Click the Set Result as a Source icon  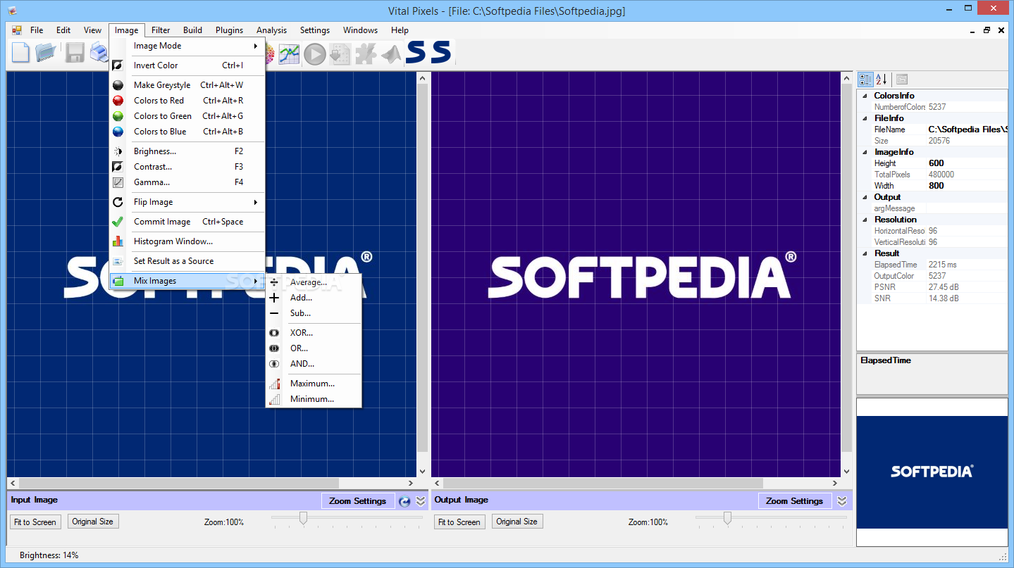(118, 261)
